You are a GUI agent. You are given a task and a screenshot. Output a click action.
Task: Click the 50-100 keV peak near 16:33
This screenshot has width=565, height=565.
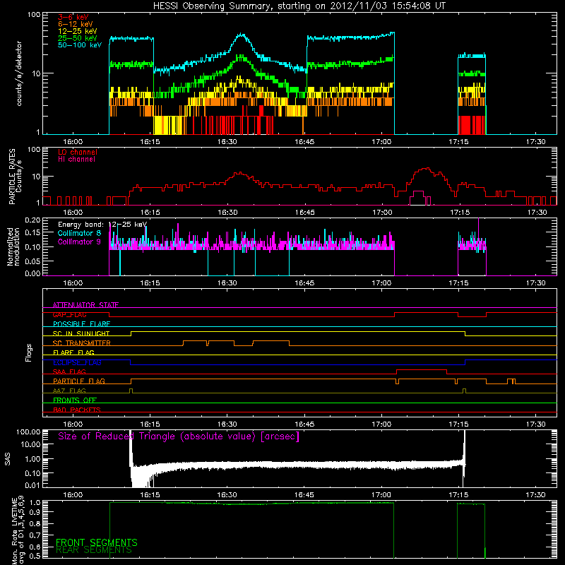pyautogui.click(x=242, y=35)
